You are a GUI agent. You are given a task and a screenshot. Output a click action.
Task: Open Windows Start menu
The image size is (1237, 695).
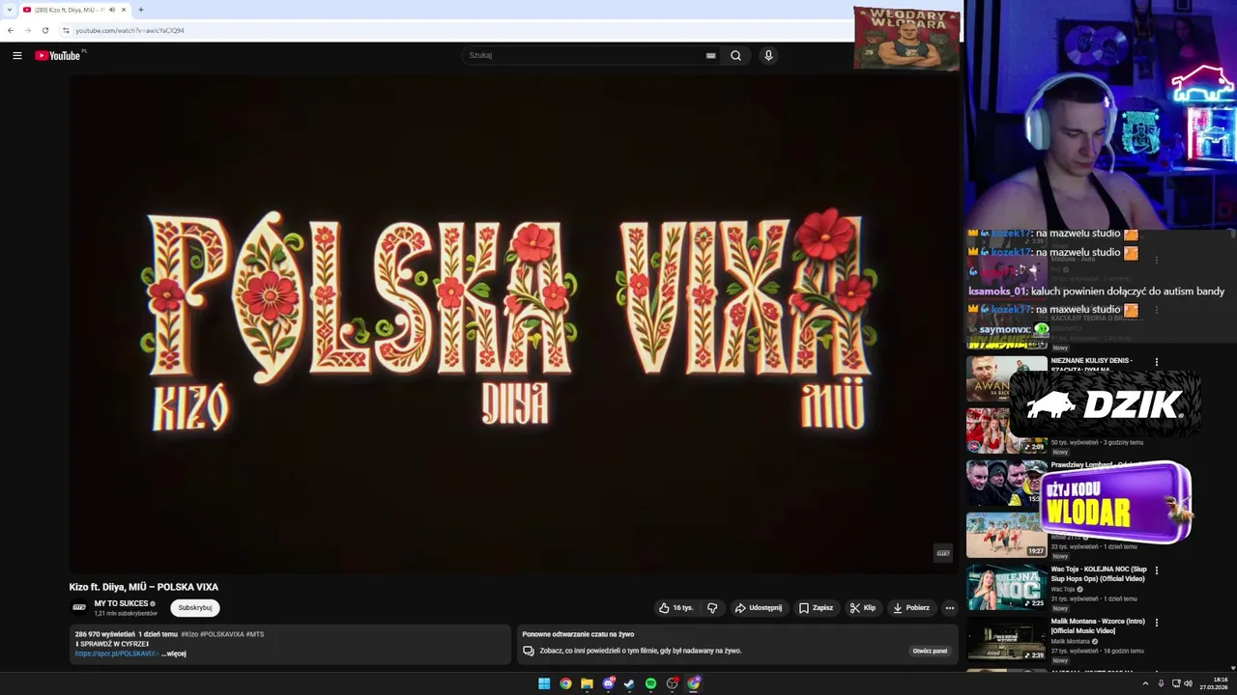pyautogui.click(x=544, y=683)
